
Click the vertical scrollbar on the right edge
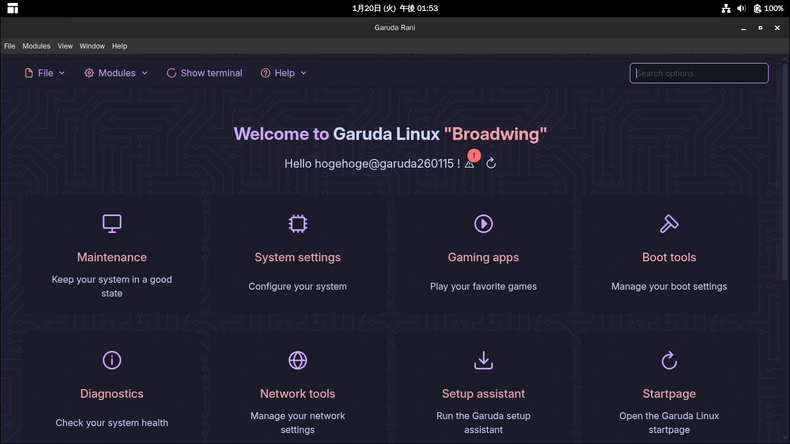click(x=785, y=173)
